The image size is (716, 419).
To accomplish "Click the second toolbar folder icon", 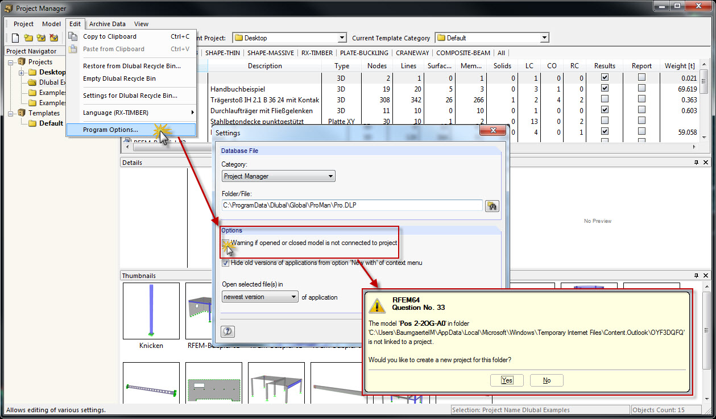I will pos(28,38).
